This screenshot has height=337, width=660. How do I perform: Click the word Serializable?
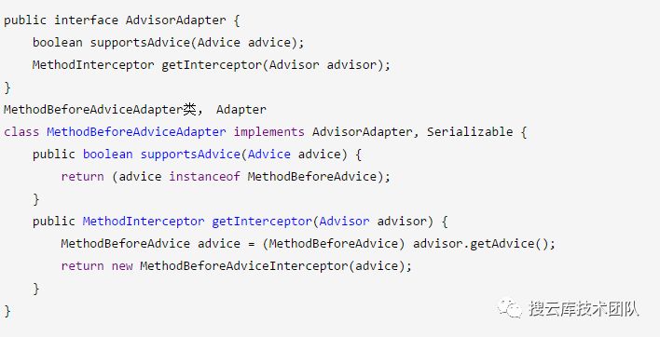(x=470, y=132)
